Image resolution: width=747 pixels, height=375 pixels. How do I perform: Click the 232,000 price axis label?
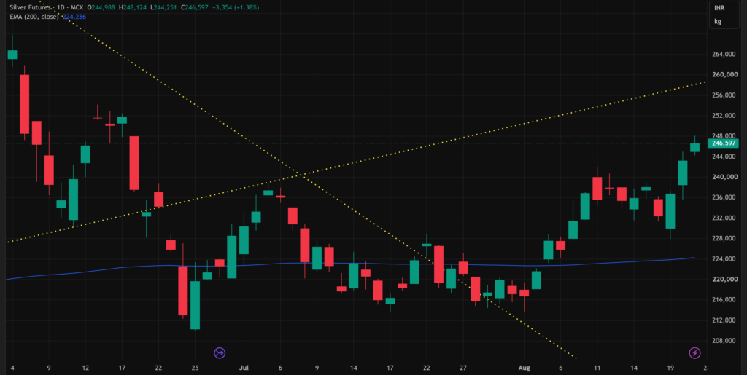(x=723, y=218)
